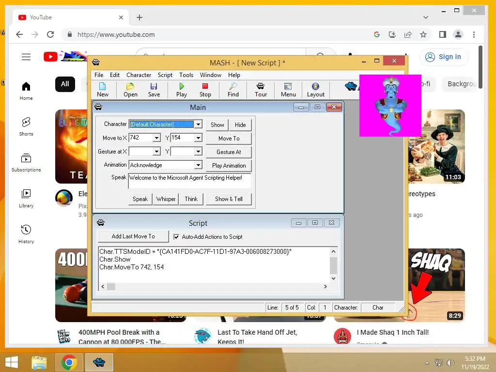Expand the Move to X dropdown arrow
The width and height of the screenshot is (496, 372).
tap(156, 138)
